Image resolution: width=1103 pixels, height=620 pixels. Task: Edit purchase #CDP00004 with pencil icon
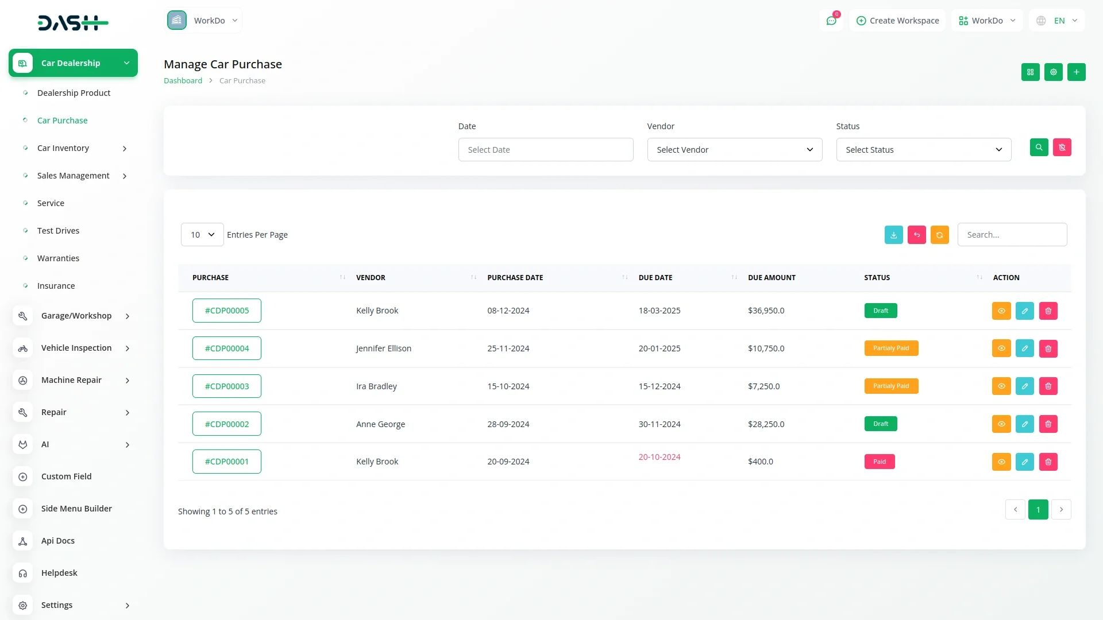coord(1024,348)
